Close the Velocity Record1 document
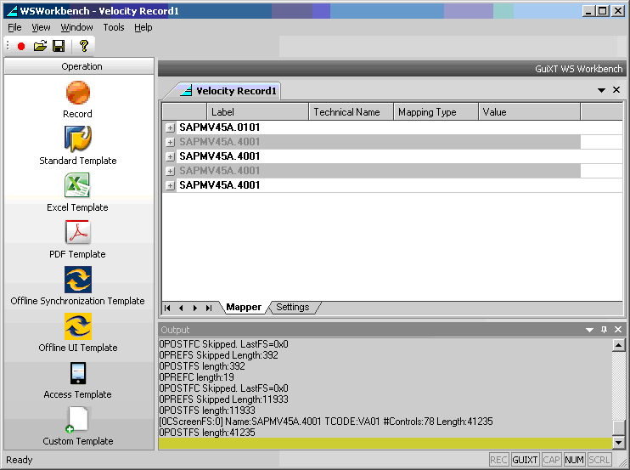This screenshot has width=630, height=470. click(616, 90)
